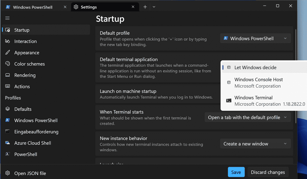Viewport: 307px width, 179px height.
Task: Click the Appearance brush icon in the sidebar
Action: point(8,53)
